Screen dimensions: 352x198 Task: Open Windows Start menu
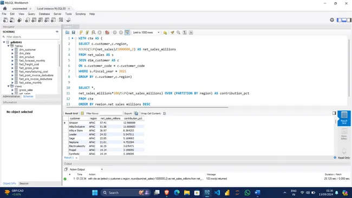(95, 193)
